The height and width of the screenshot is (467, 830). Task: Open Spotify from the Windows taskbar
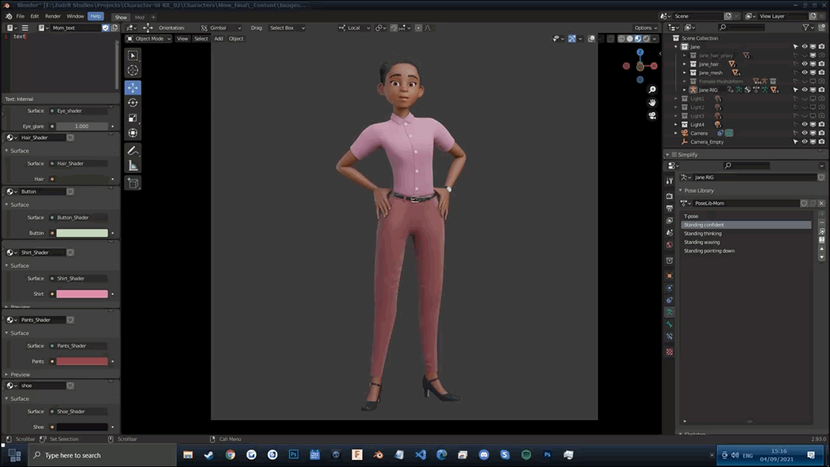coord(526,455)
